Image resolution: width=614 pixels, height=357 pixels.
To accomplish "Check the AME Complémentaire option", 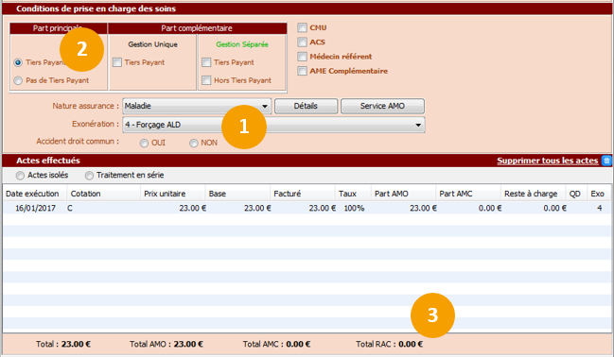I will (302, 71).
